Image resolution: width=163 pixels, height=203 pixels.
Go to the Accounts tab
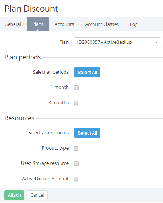(x=64, y=24)
